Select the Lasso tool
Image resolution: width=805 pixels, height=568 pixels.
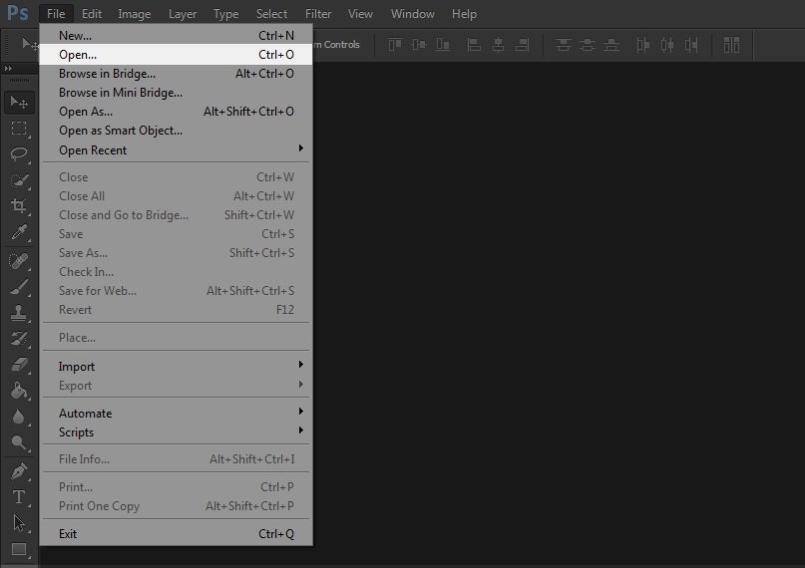point(19,153)
